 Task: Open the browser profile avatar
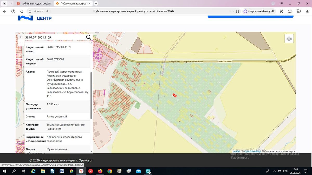click(273, 3)
